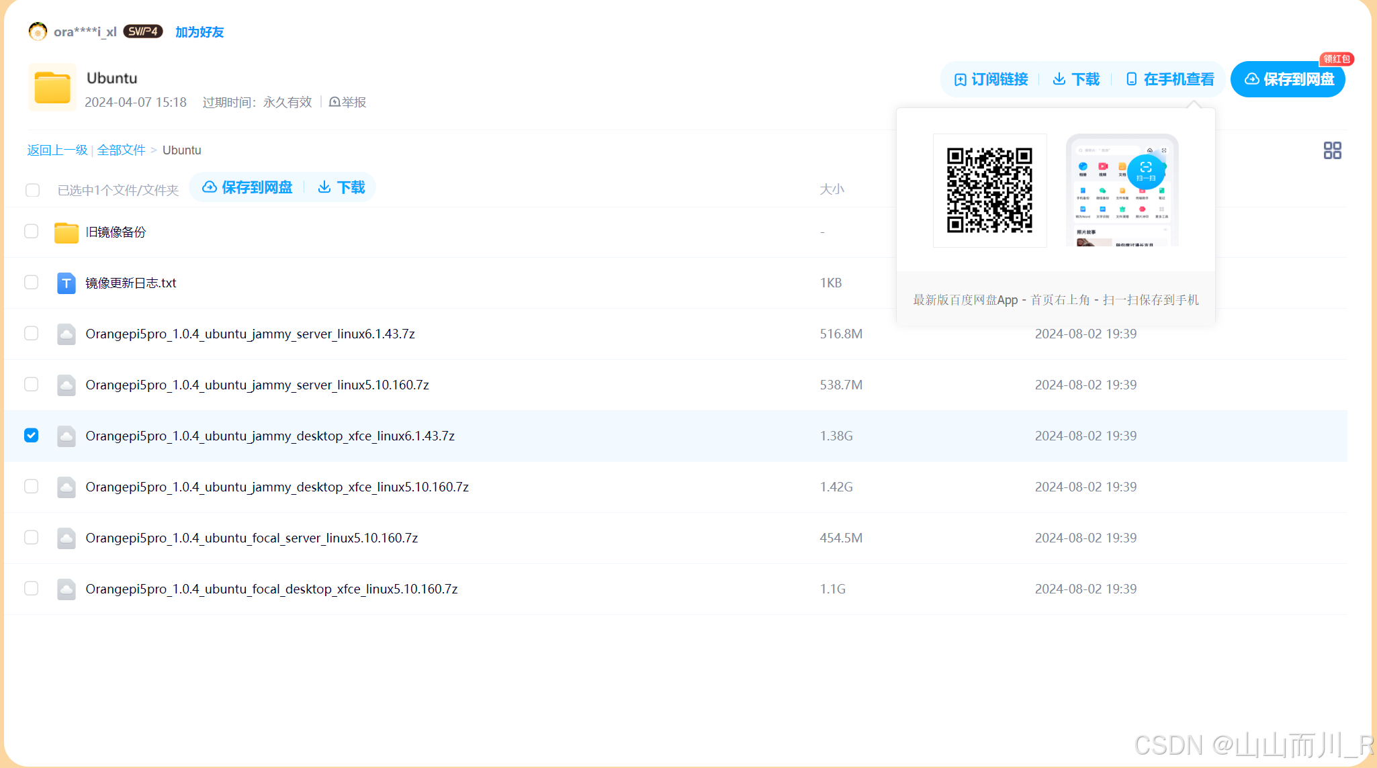The height and width of the screenshot is (768, 1377).
Task: Click the user avatar icon of ora****i_xl
Action: 38,32
